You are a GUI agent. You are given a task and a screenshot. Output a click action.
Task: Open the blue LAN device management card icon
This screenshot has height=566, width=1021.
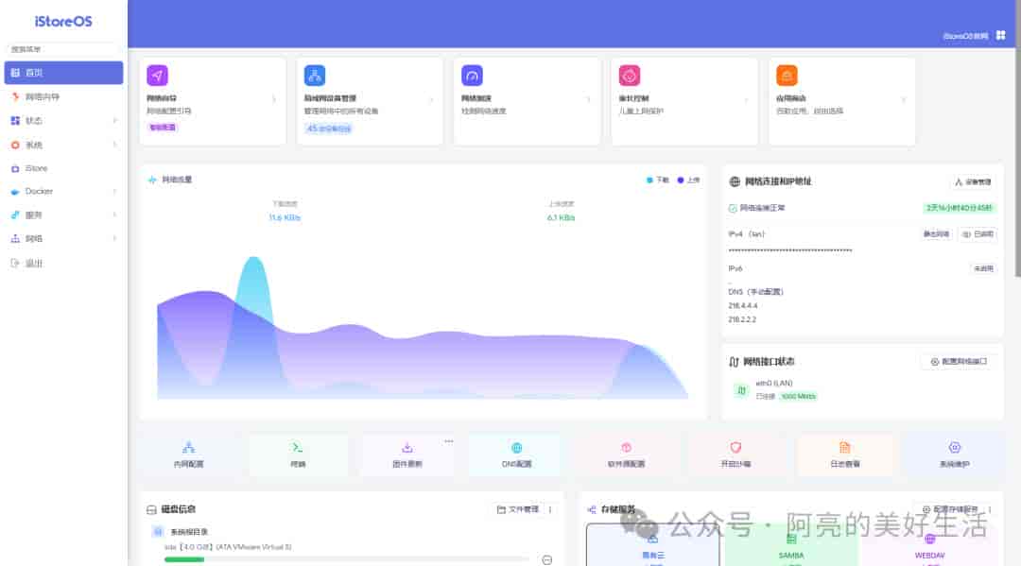coord(315,76)
